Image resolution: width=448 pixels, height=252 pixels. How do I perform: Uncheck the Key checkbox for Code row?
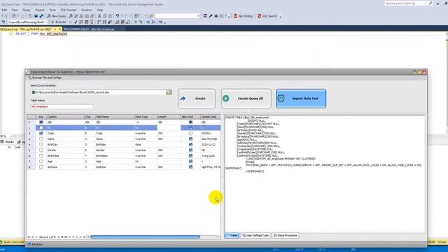pyautogui.click(x=41, y=134)
